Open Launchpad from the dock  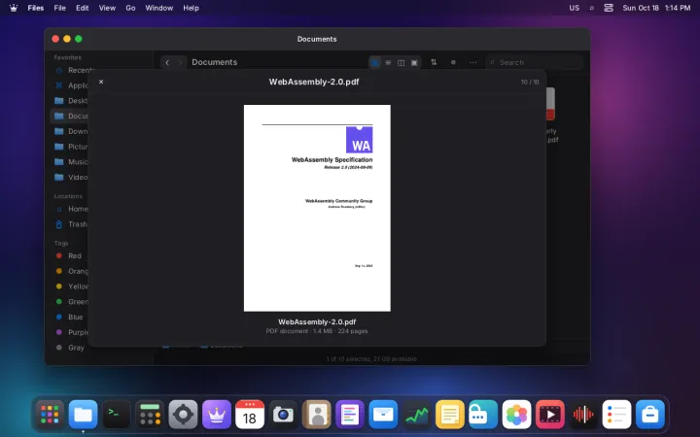click(50, 415)
